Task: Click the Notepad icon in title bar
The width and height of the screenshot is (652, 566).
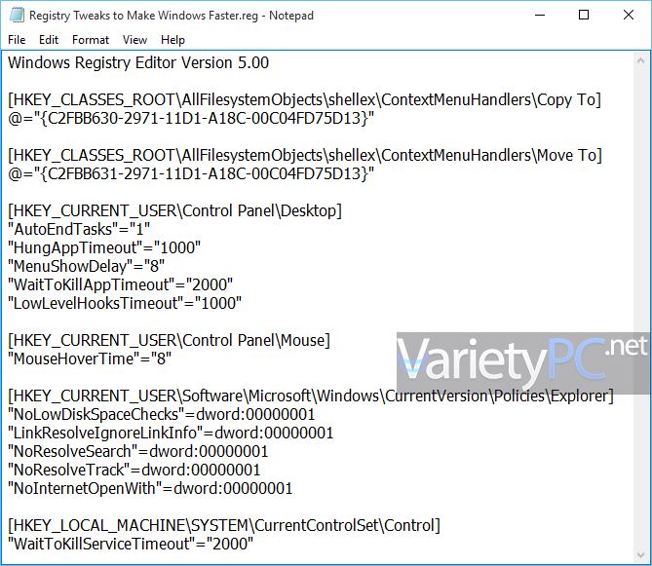Action: coord(17,15)
